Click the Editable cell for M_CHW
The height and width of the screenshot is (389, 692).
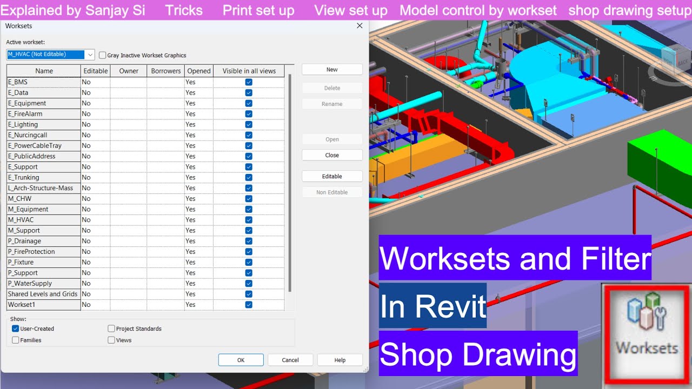96,199
